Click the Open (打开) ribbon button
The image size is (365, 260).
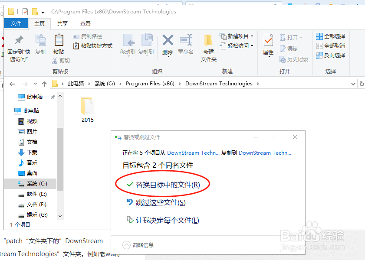(291, 37)
